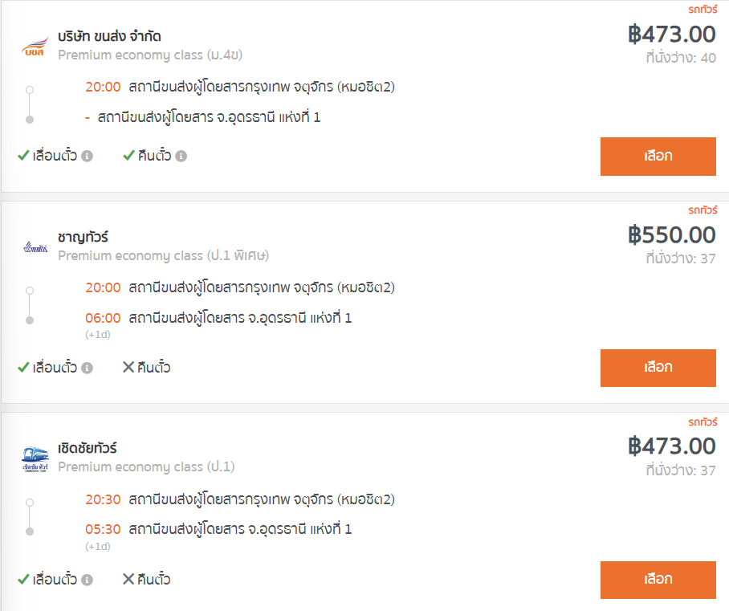Viewport: 729px width, 611px height.
Task: Click the 06:00 arrival time in ชาญทัวร์ card
Action: tap(103, 318)
